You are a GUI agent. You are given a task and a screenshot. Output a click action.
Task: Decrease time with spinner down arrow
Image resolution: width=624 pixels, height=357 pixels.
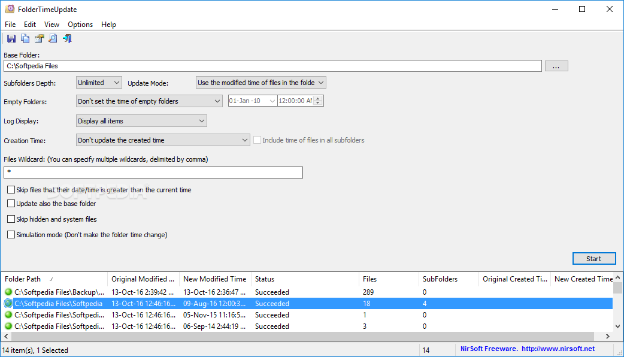point(317,104)
